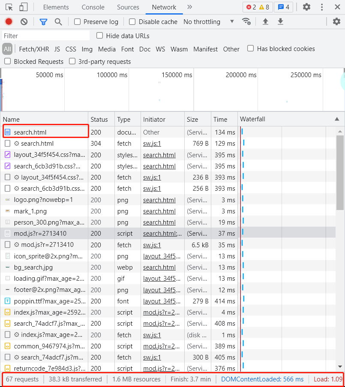Toggle the filter funnel icon

point(43,22)
